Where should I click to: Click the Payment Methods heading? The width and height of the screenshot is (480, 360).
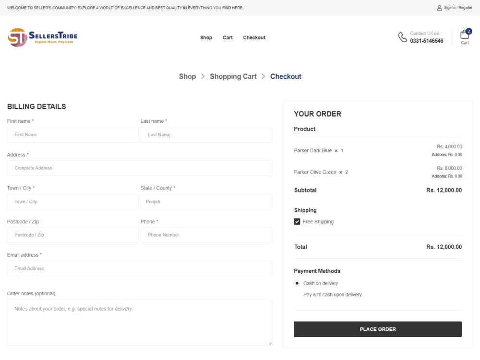317,271
